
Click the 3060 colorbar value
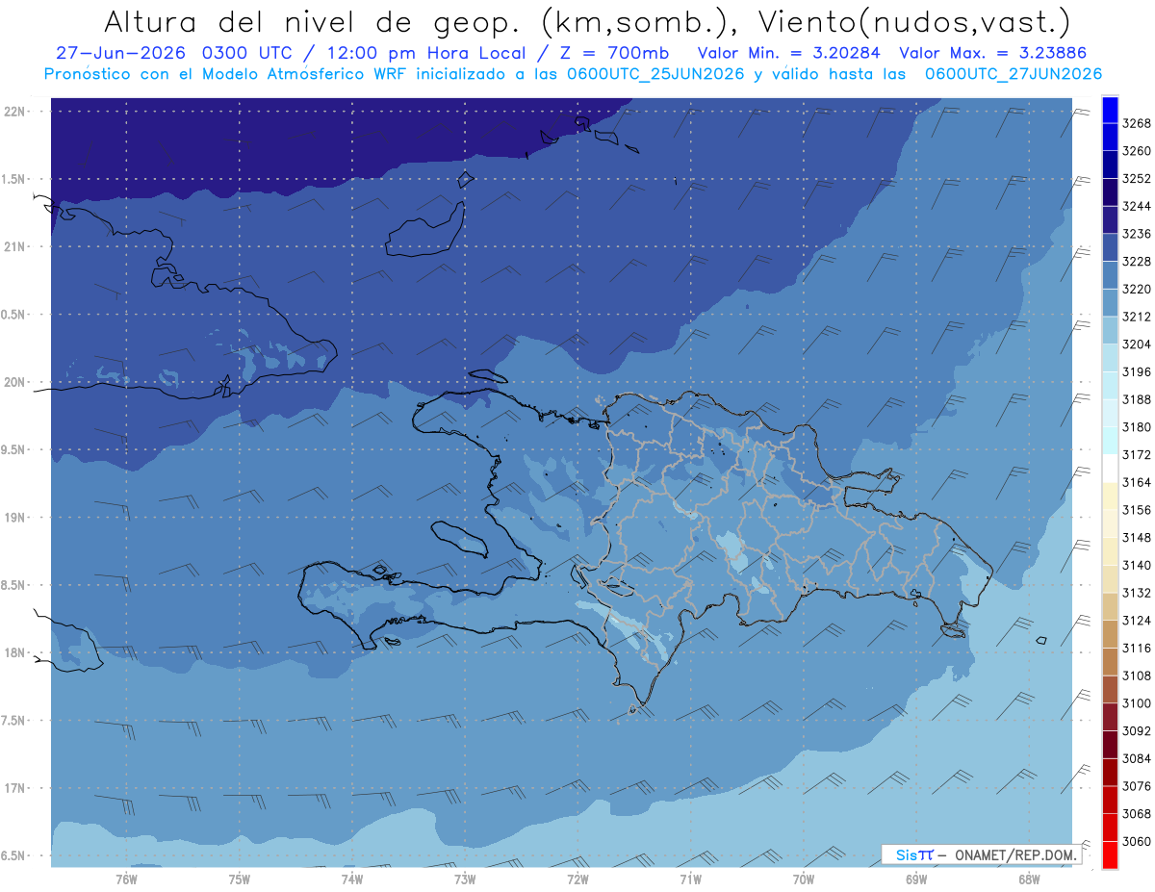[1136, 842]
